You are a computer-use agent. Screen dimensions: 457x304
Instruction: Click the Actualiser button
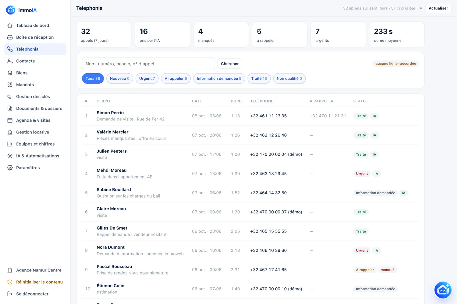tap(438, 8)
